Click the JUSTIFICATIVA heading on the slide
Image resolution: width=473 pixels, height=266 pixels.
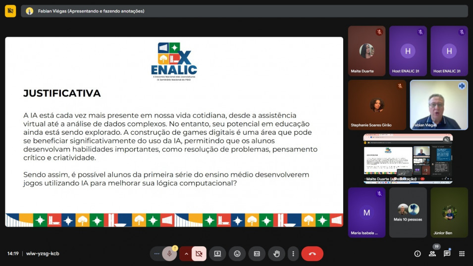[62, 93]
